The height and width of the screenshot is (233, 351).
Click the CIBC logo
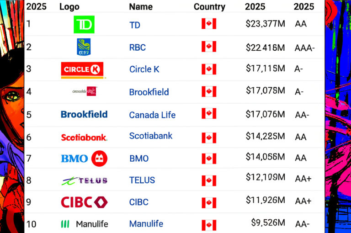click(84, 202)
